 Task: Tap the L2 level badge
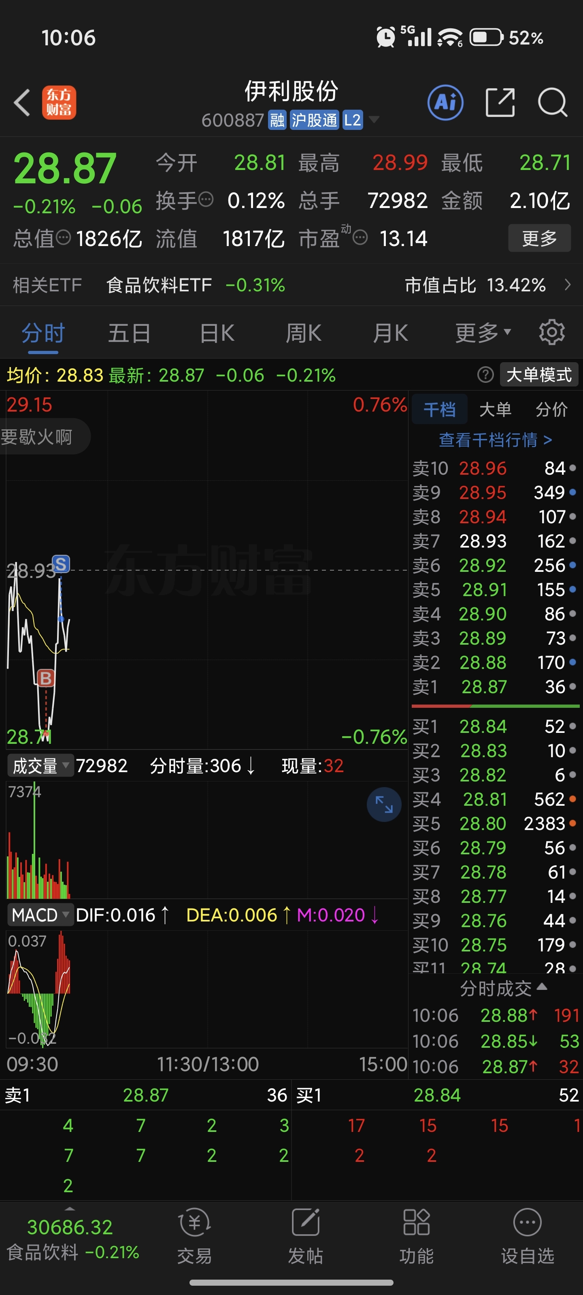(353, 120)
